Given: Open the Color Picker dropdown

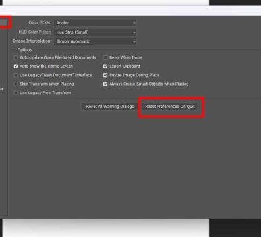Looking at the screenshot, I should click(x=95, y=23).
